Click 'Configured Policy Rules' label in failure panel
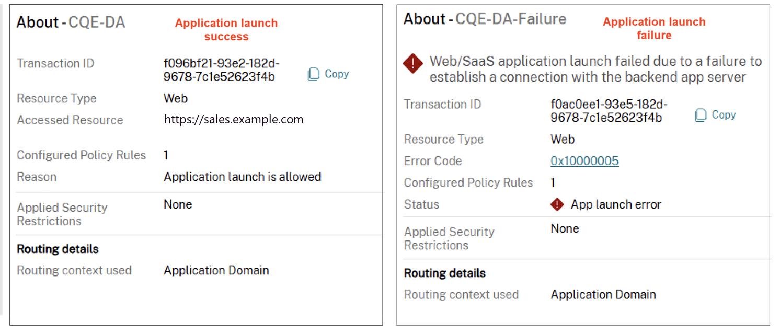This screenshot has width=780, height=333. coord(468,183)
